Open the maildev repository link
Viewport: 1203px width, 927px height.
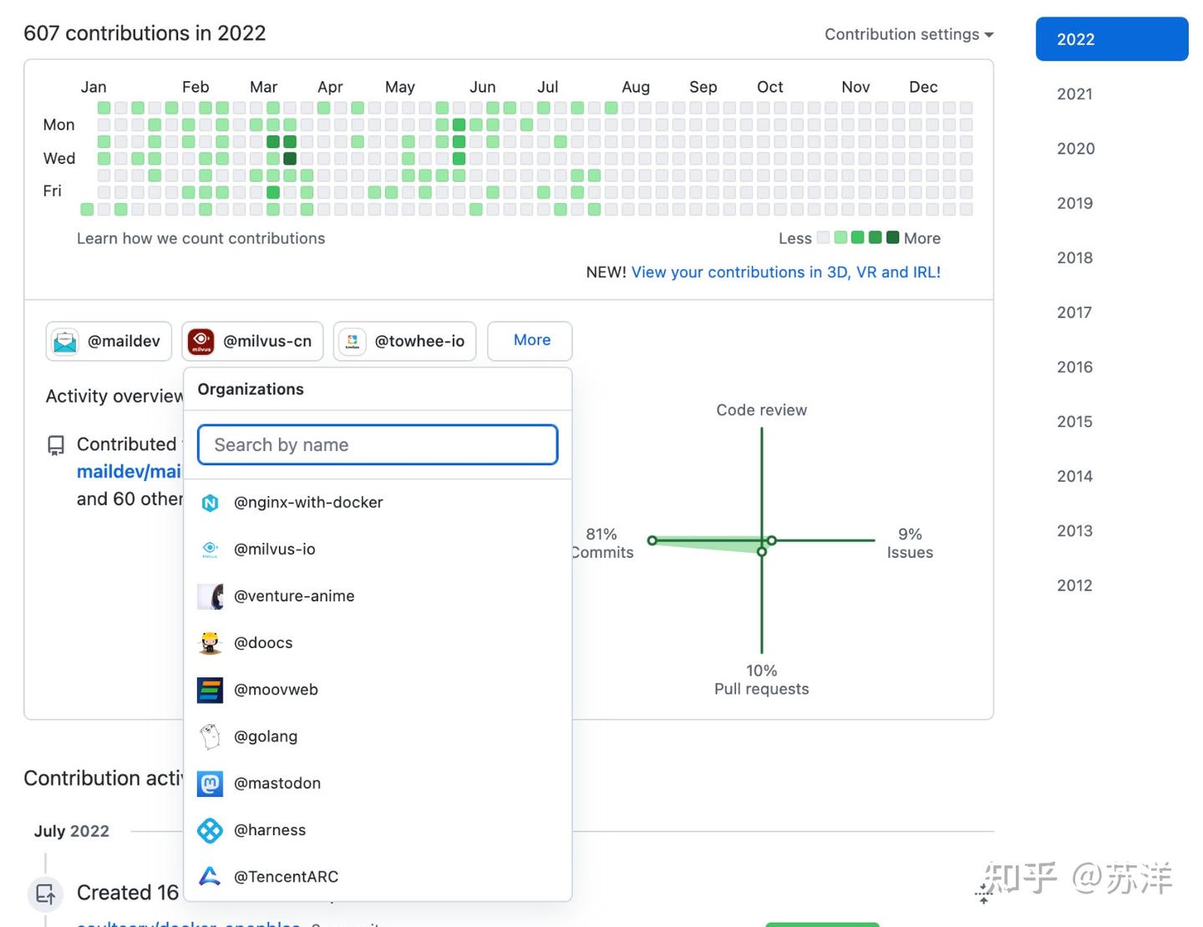click(129, 472)
